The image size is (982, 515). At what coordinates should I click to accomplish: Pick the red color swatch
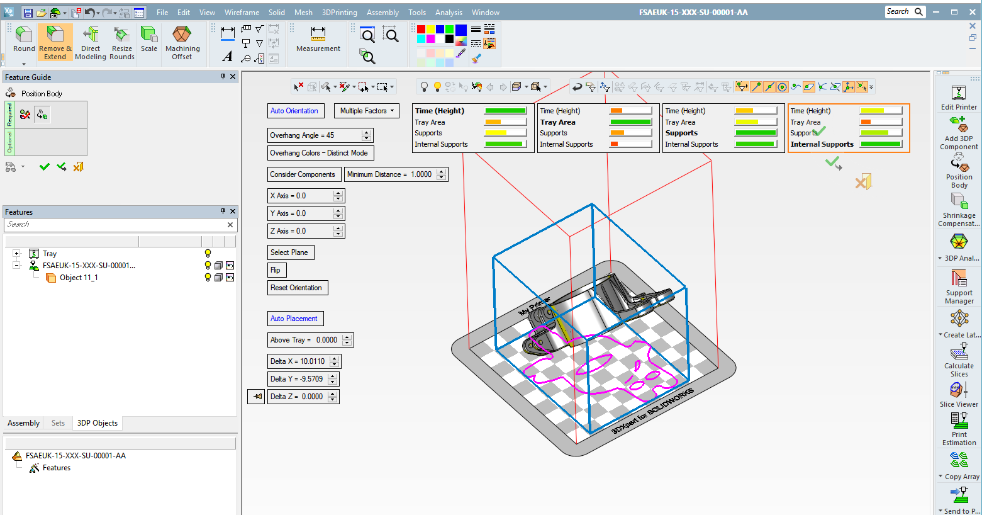click(420, 29)
